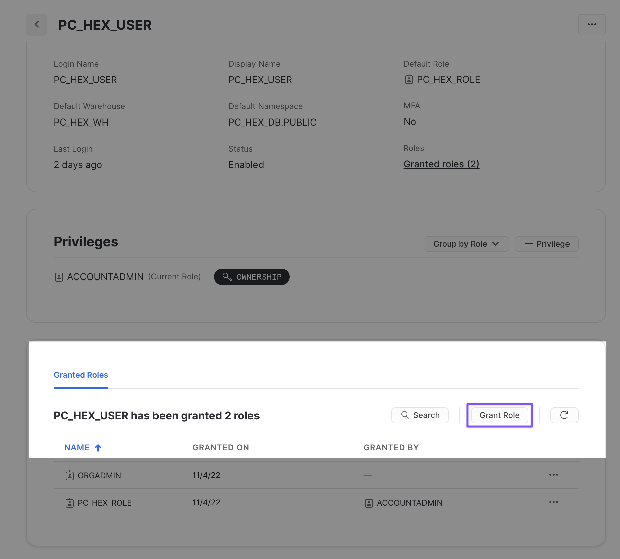Click ACCOUNTADMIN in the Granted By column
The image size is (620, 559).
coord(409,503)
